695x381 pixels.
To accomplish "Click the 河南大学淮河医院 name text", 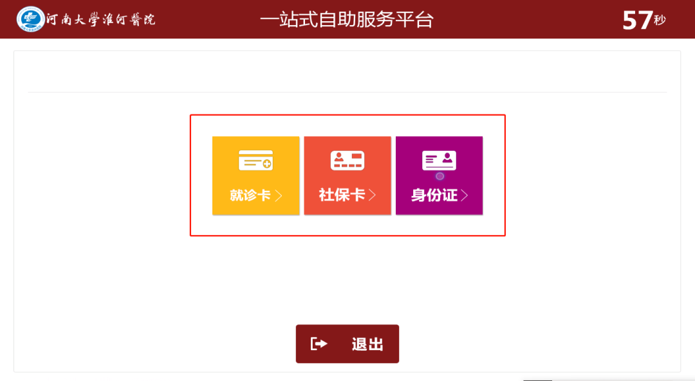I will 100,19.
